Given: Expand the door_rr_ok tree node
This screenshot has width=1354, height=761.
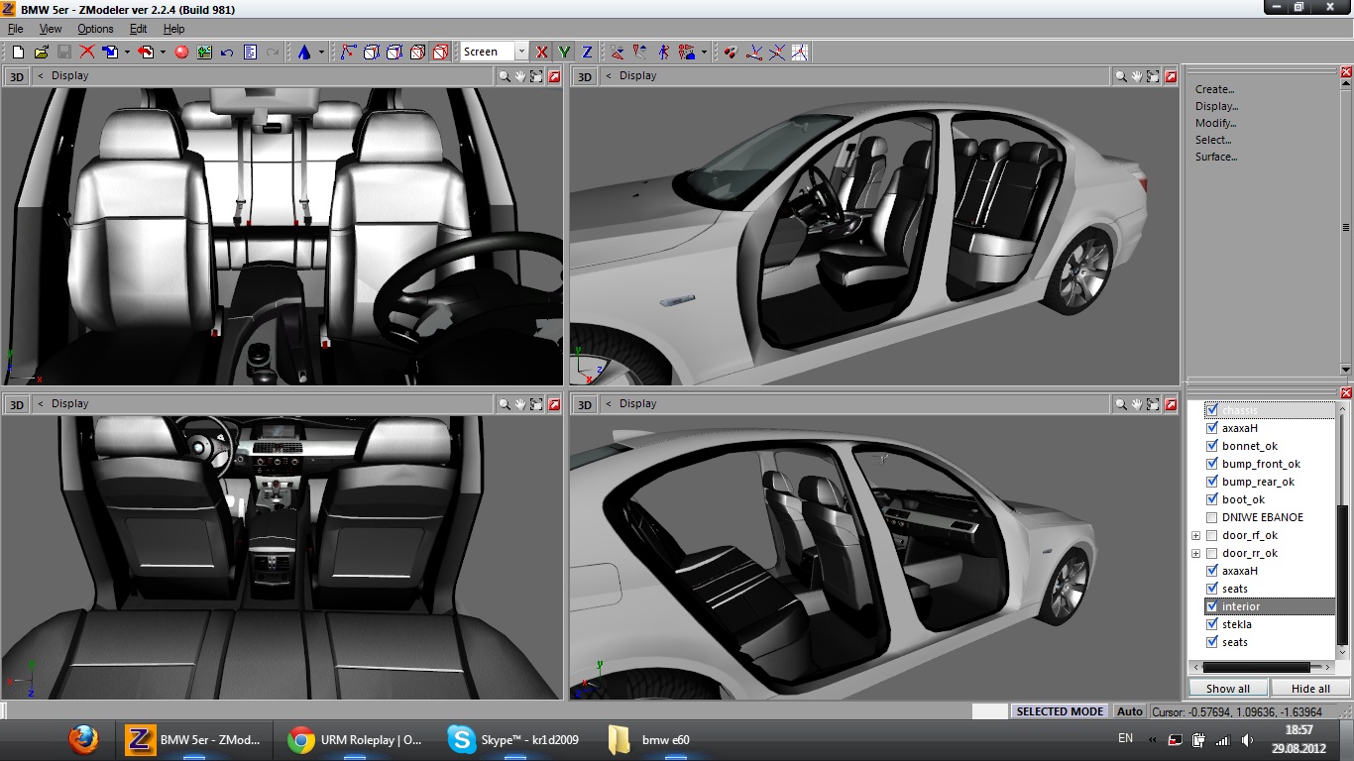Looking at the screenshot, I should 1195,553.
